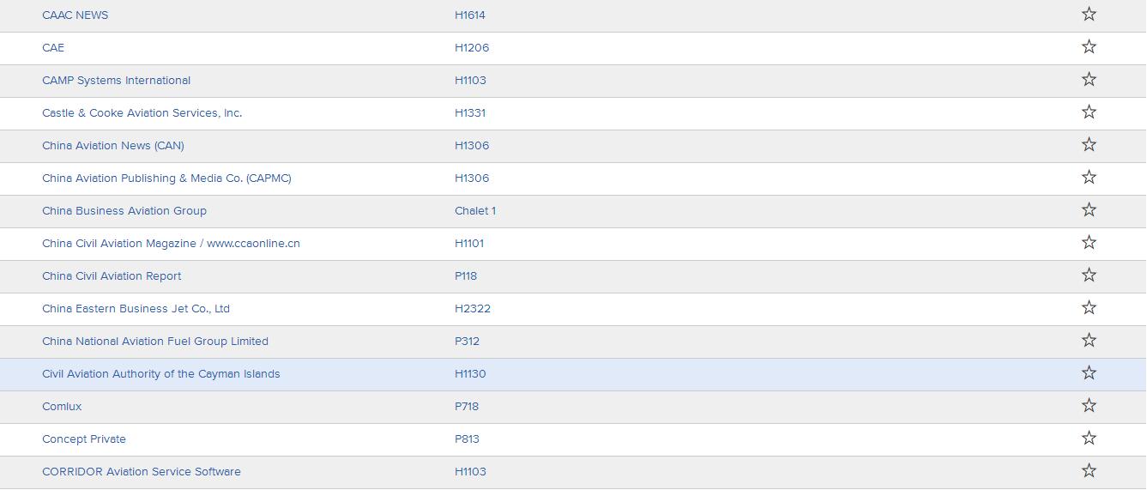
Task: Favorite CAAC NEWS with the star icon
Action: pyautogui.click(x=1089, y=14)
